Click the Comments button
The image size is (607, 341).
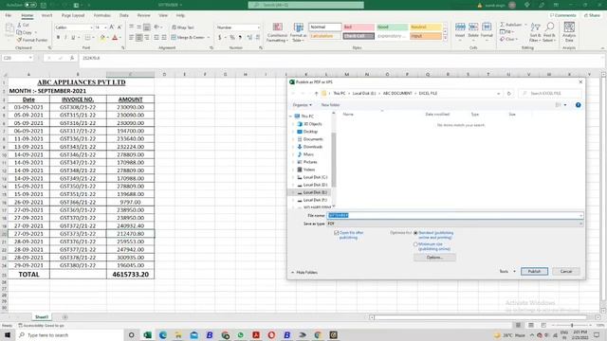coord(563,15)
